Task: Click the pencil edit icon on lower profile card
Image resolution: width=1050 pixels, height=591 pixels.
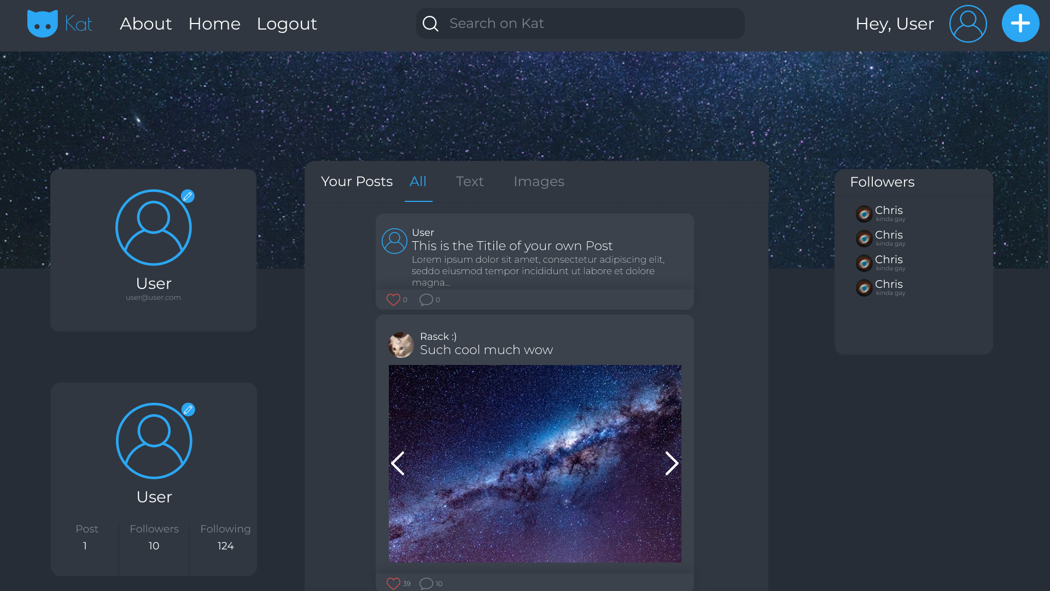Action: pos(188,409)
